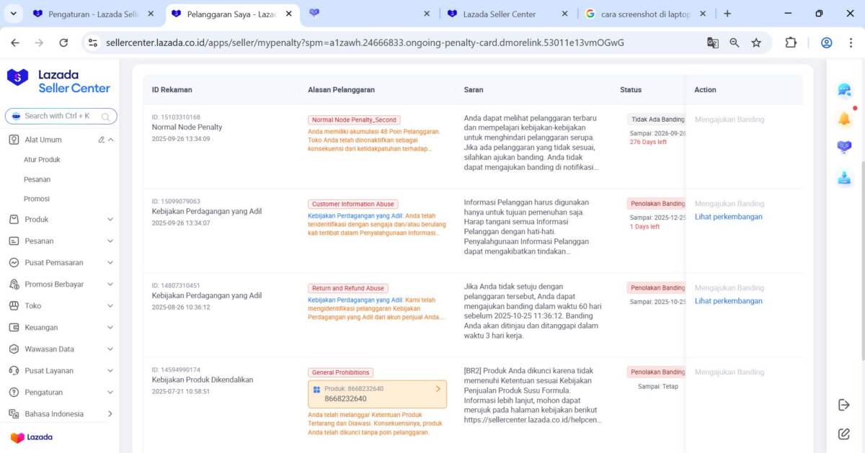Click the browser translate page icon
Image resolution: width=865 pixels, height=453 pixels.
point(712,42)
